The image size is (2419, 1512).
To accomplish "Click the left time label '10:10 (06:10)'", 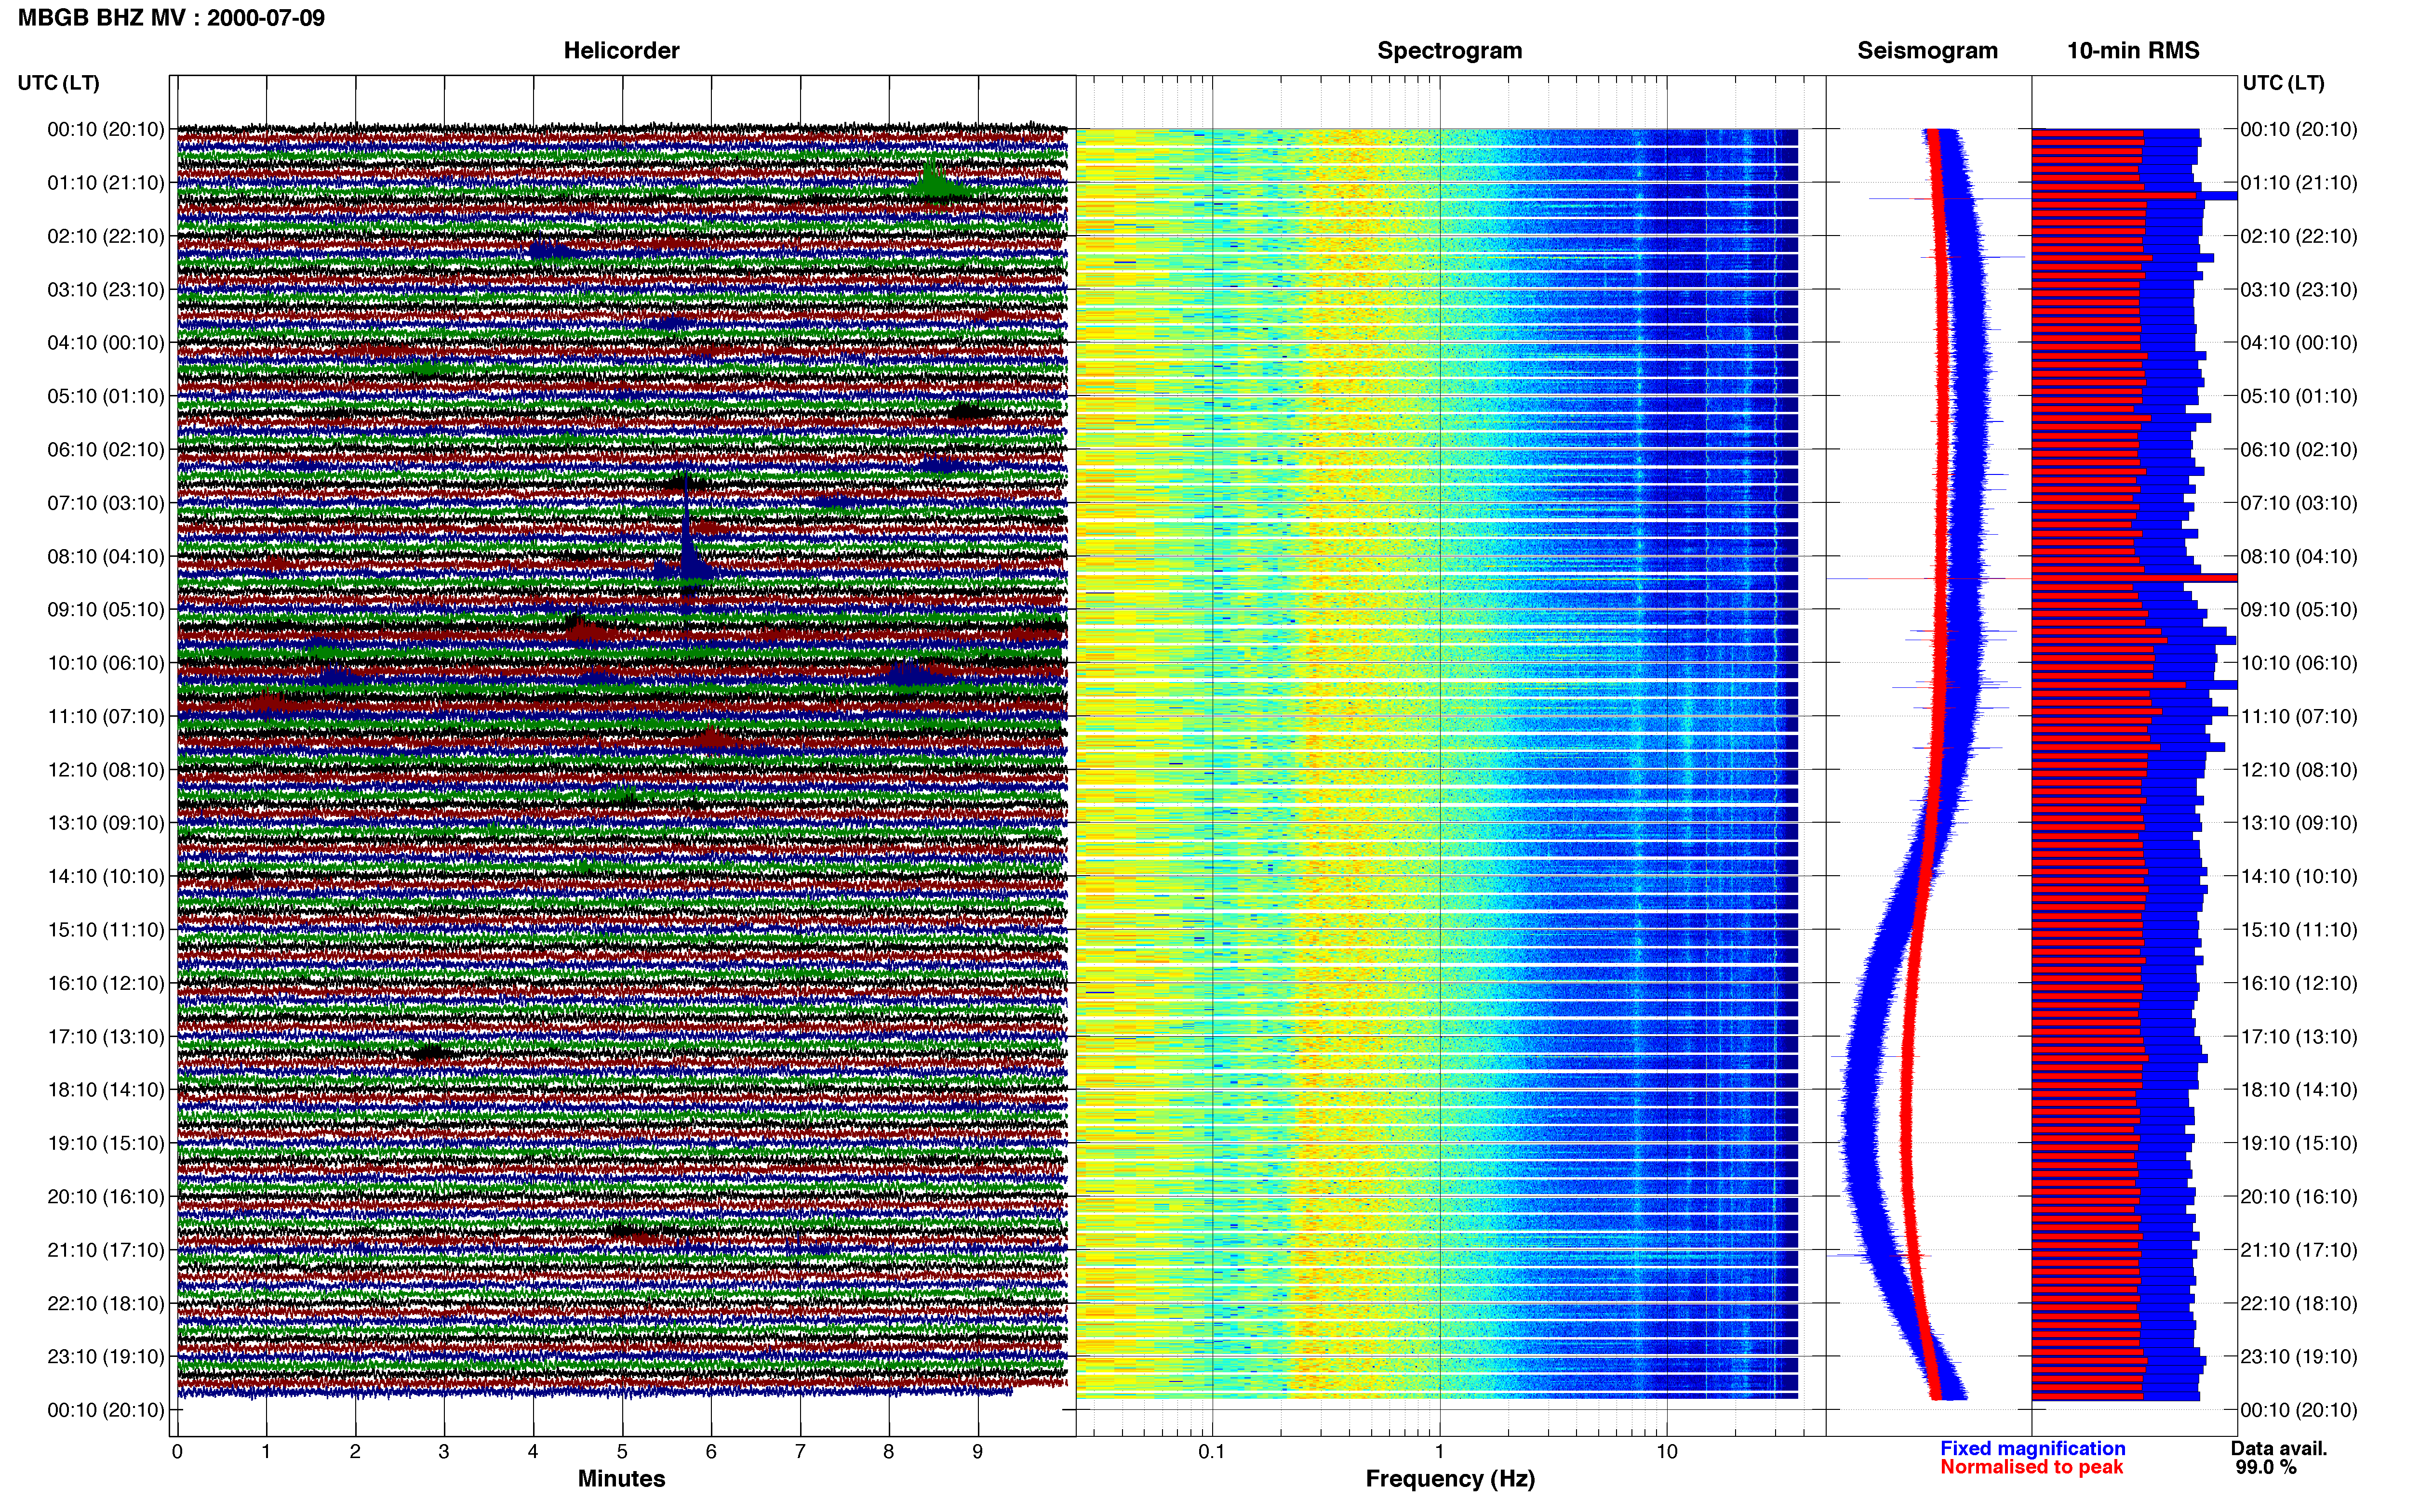I will pos(106,663).
